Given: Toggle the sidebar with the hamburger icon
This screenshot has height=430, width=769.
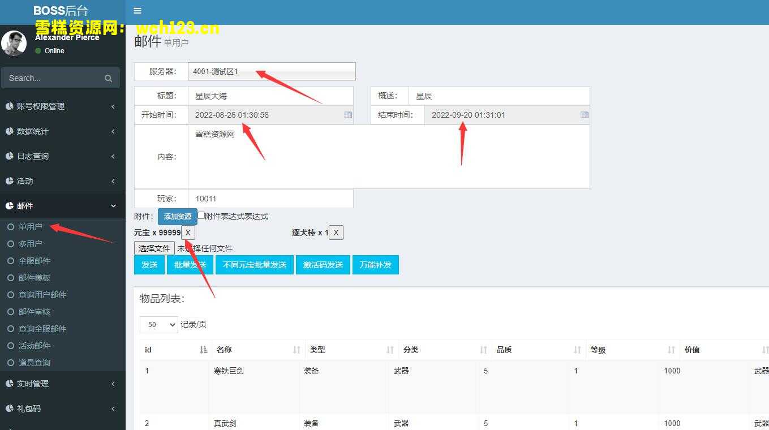Looking at the screenshot, I should coord(136,10).
